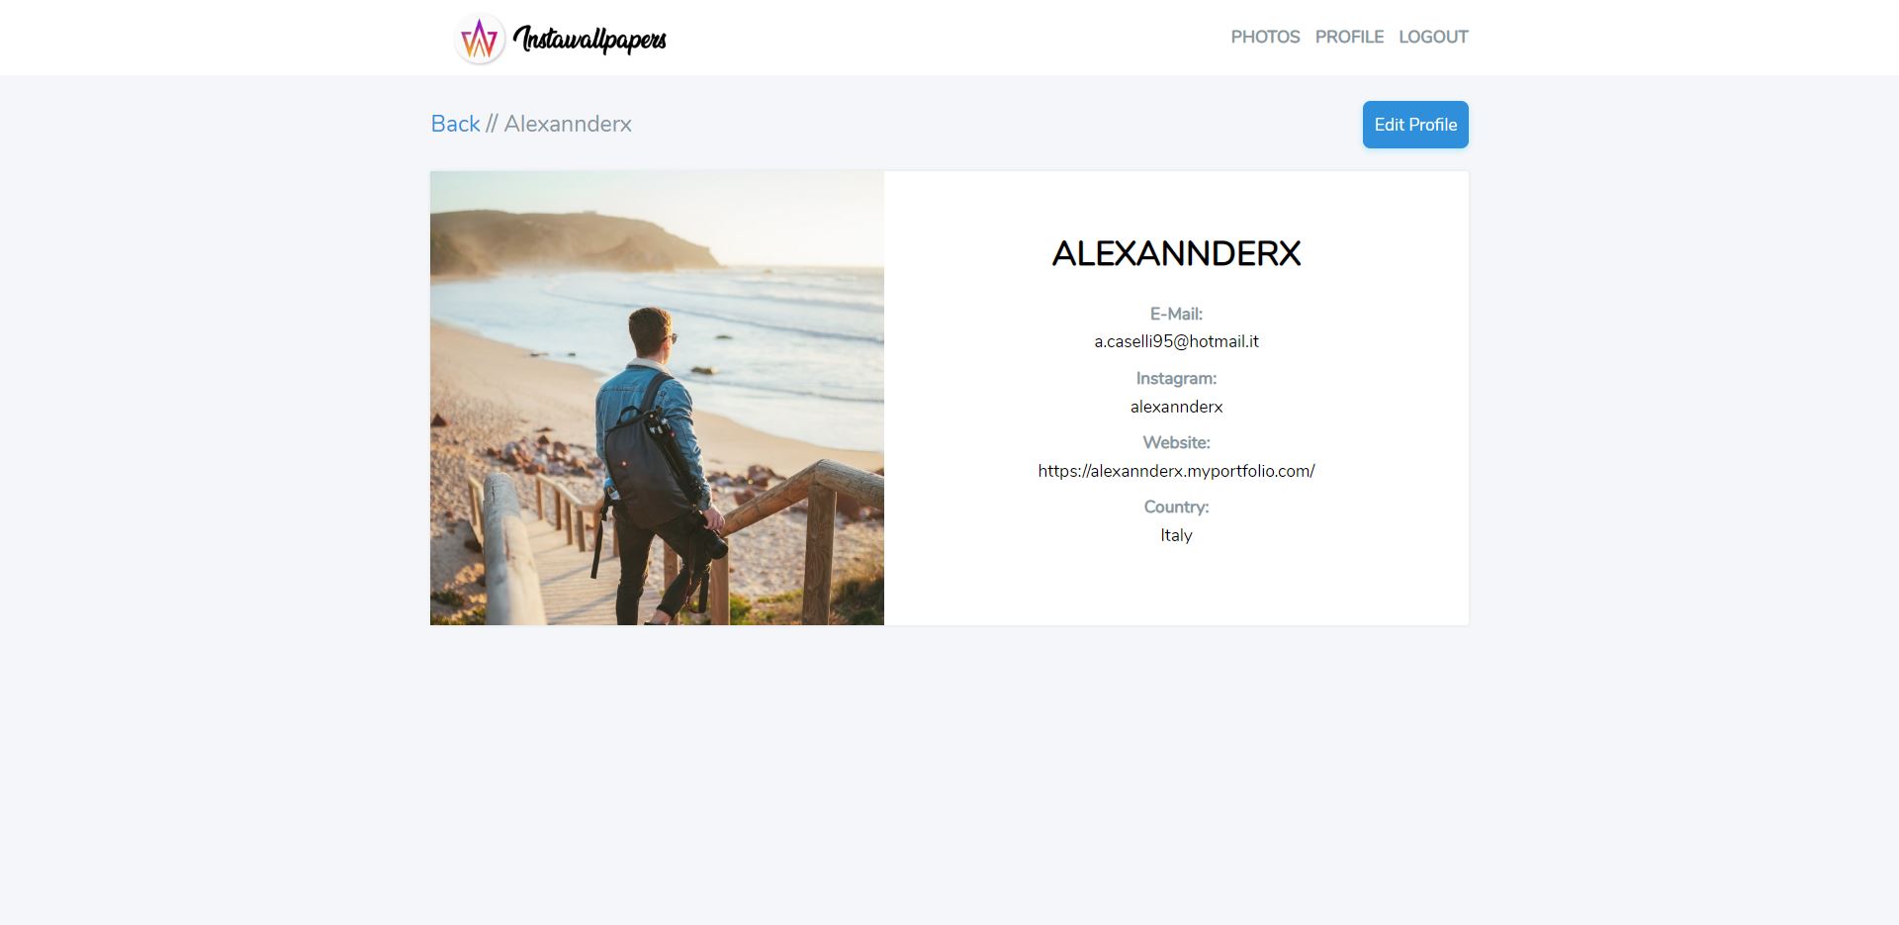Click the Alexannderx breadcrumb text
The height and width of the screenshot is (925, 1899).
coord(568,124)
